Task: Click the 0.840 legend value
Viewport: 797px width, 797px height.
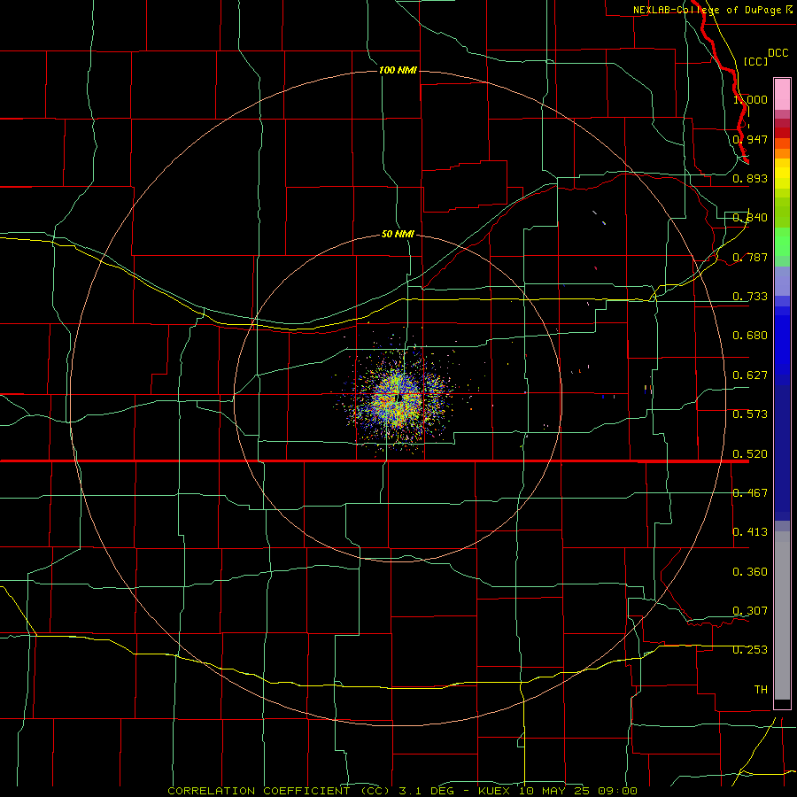Action: (x=750, y=218)
